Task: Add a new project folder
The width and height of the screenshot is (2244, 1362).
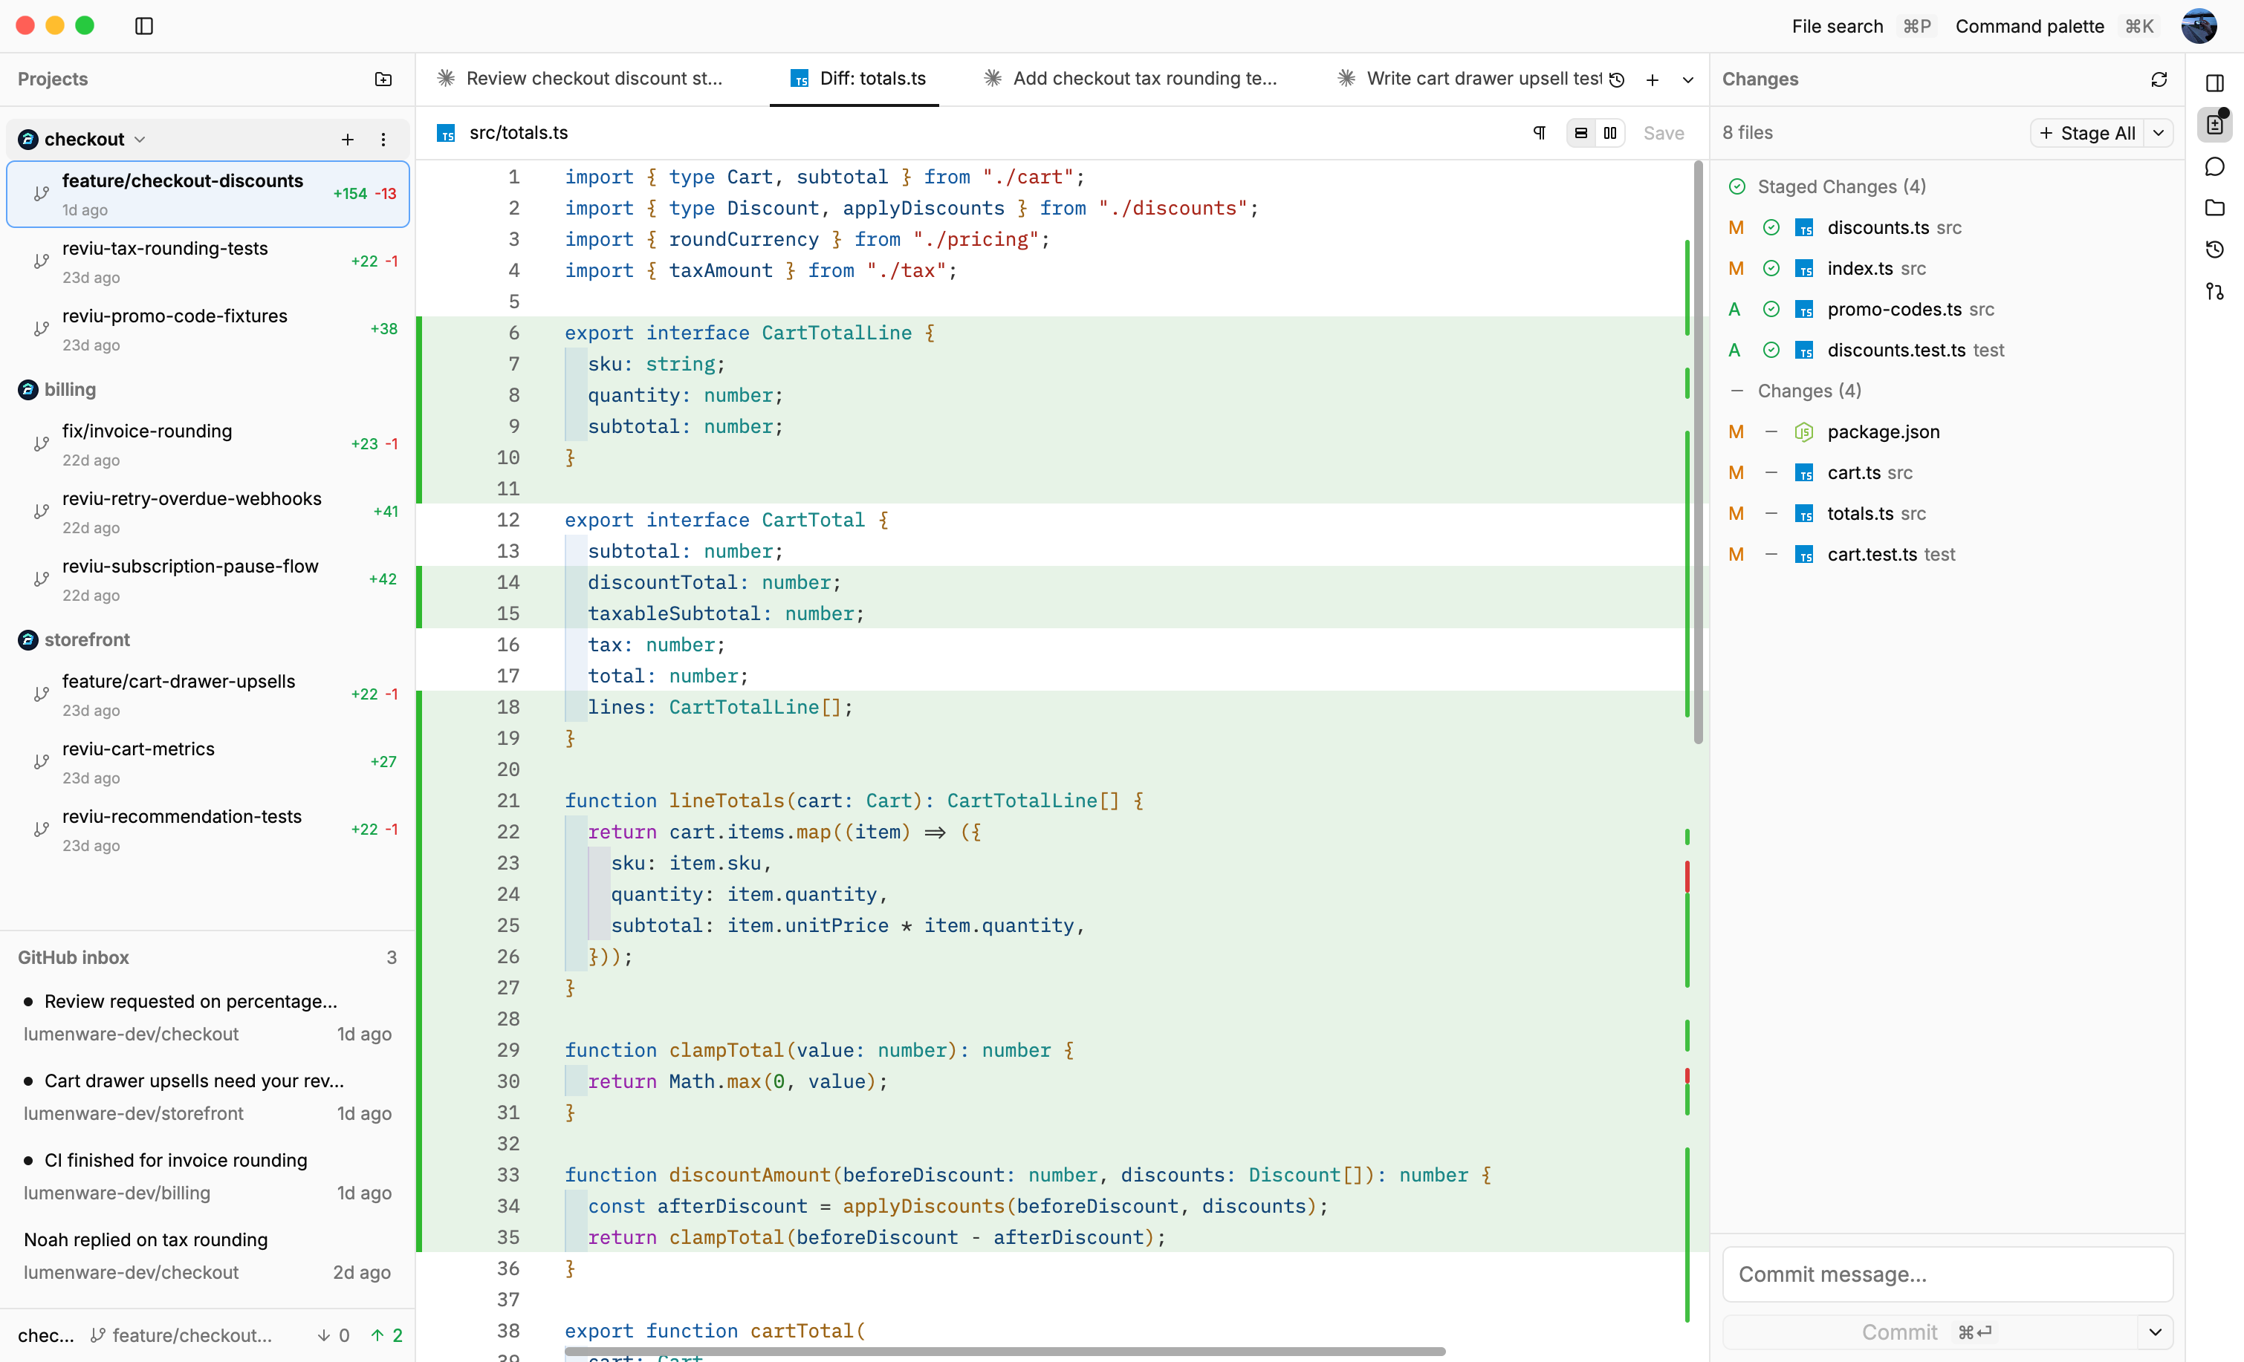Action: pyautogui.click(x=383, y=79)
